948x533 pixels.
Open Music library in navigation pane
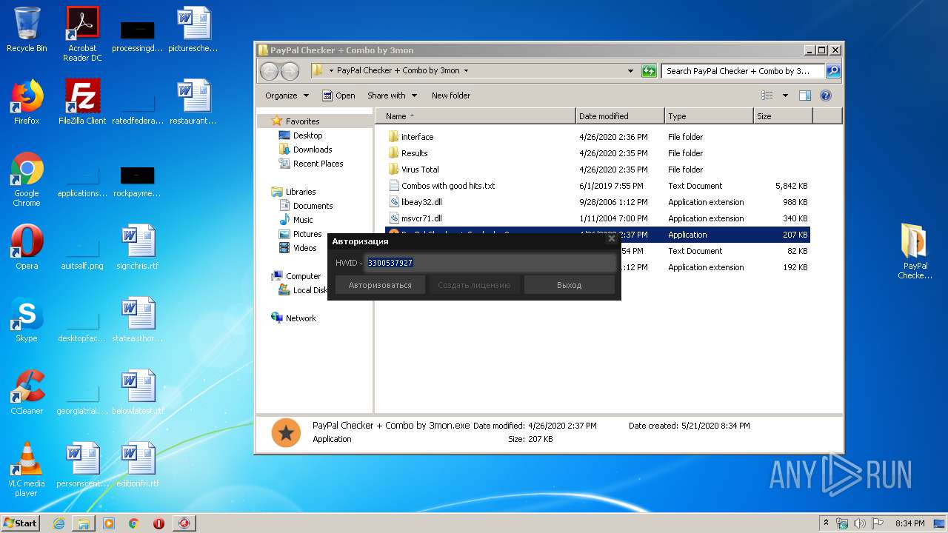[x=303, y=220]
